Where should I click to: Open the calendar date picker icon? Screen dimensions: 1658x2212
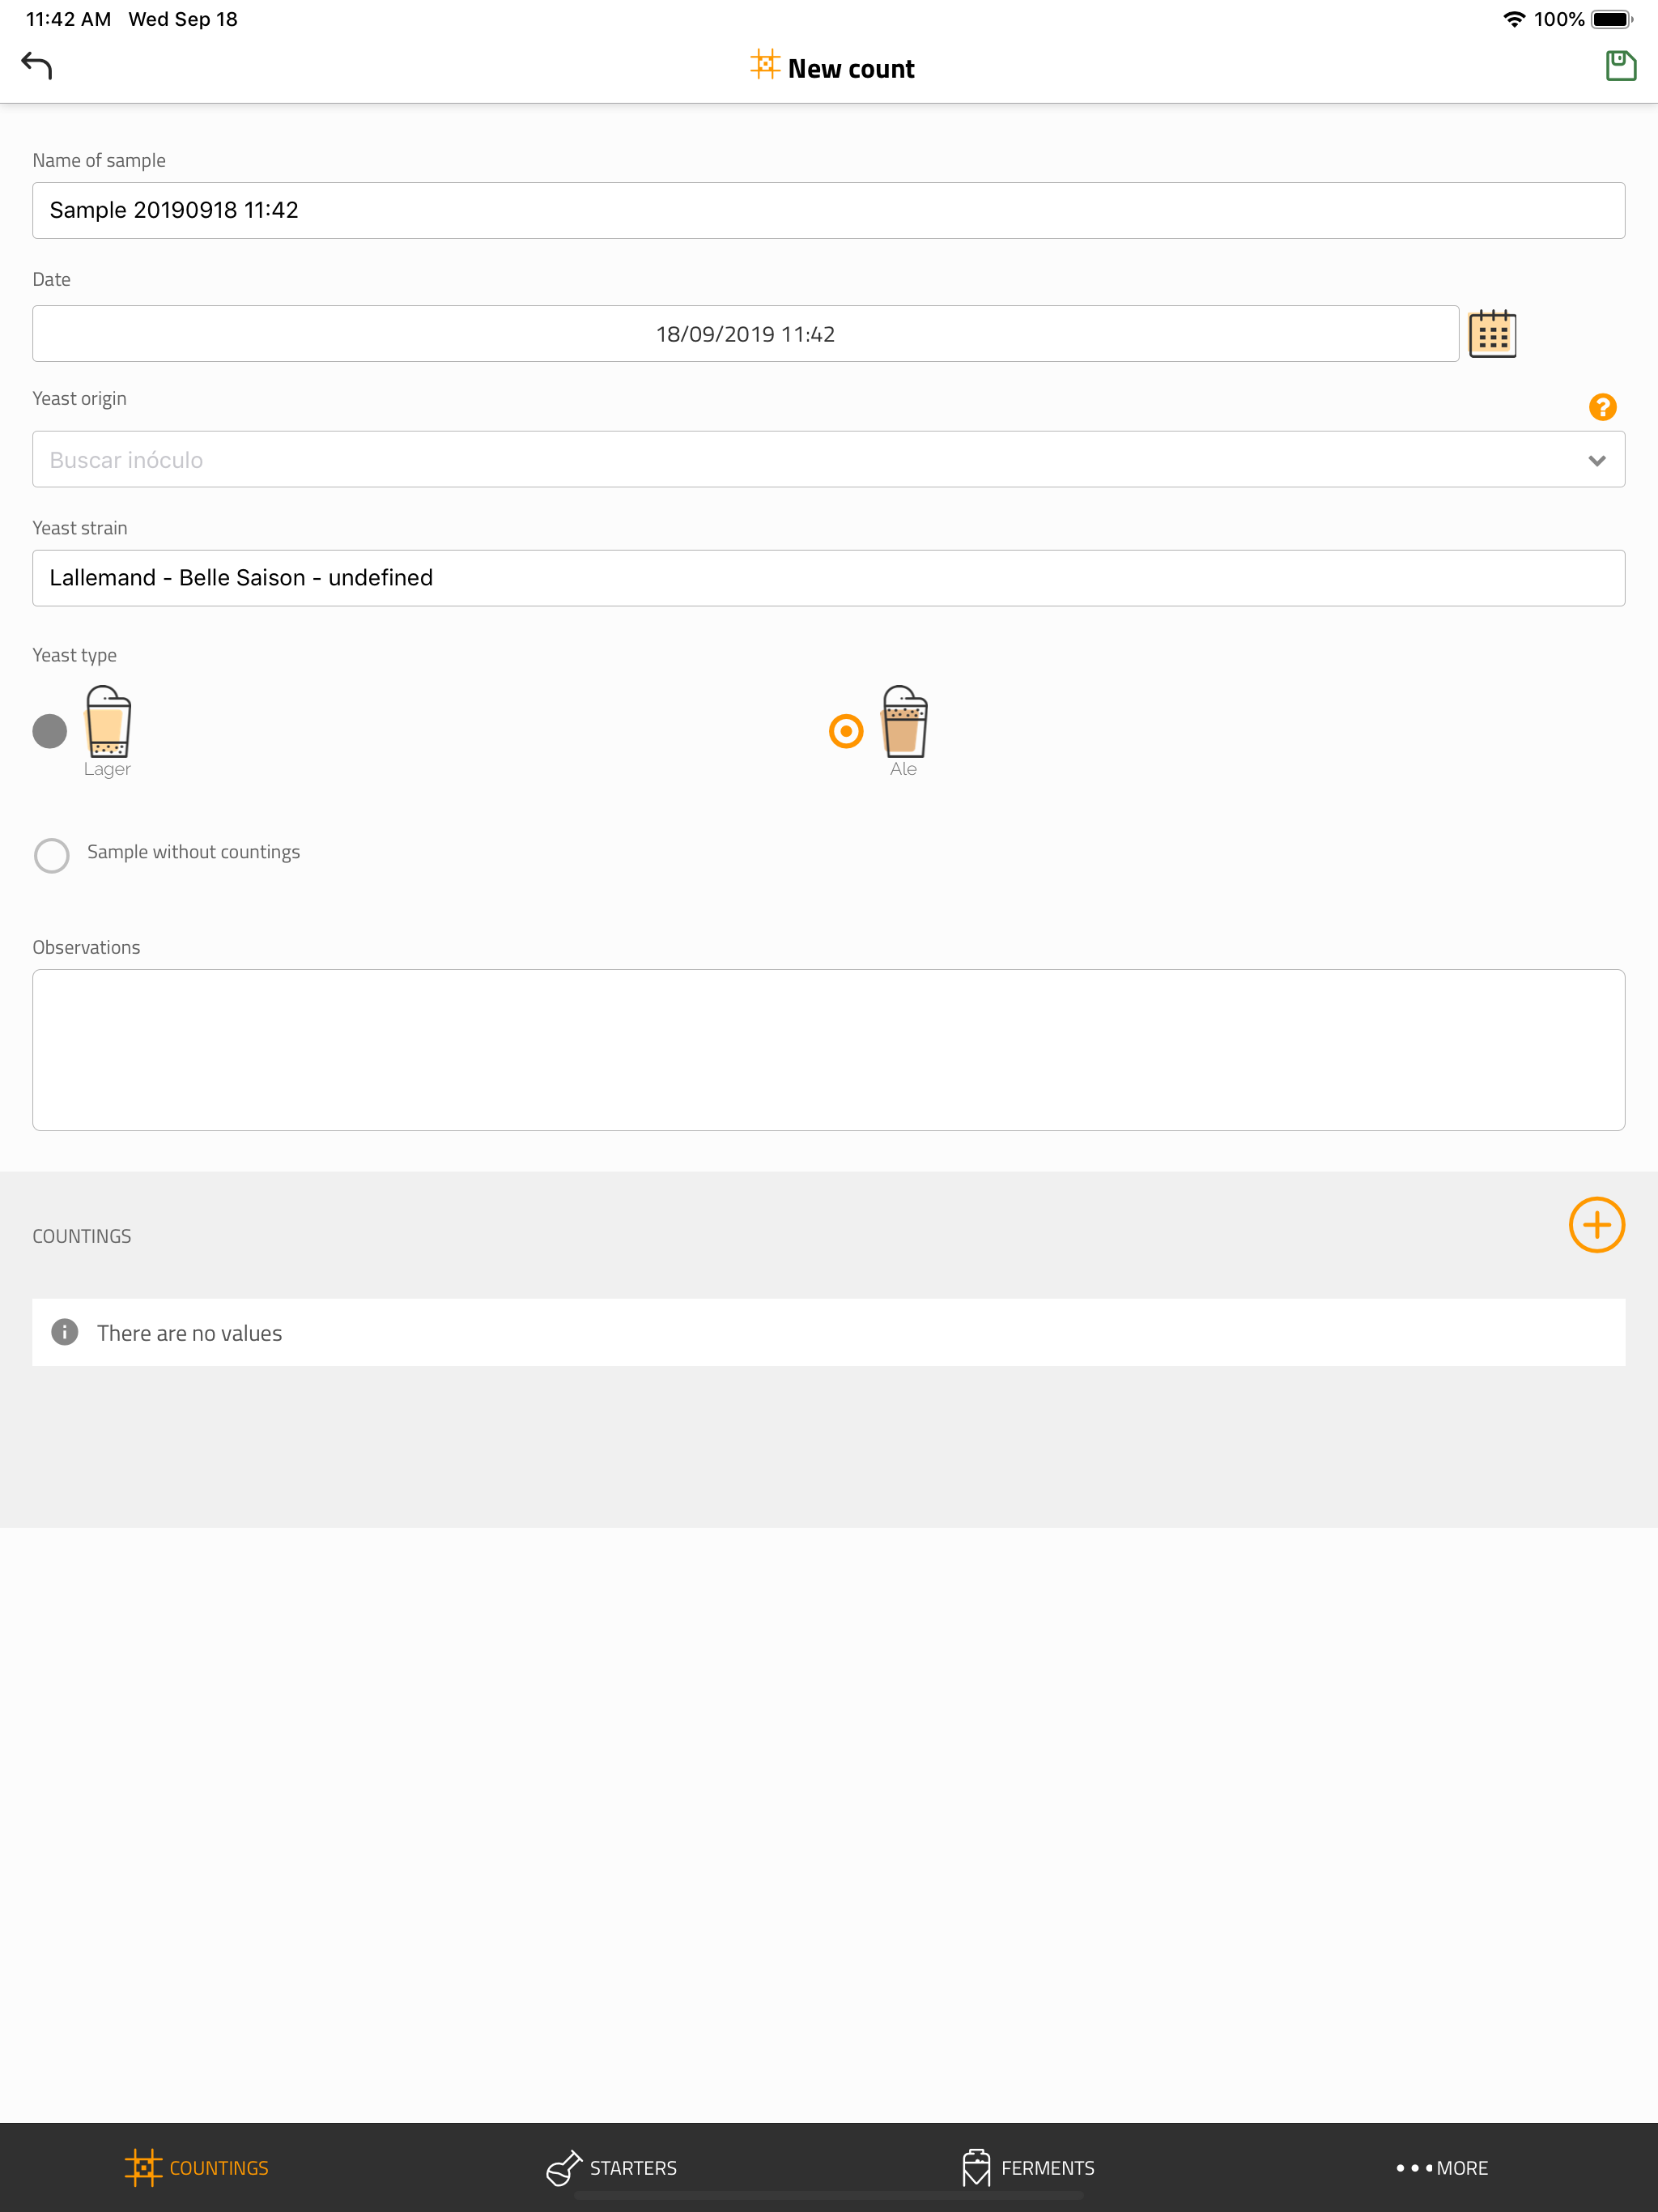(x=1492, y=333)
